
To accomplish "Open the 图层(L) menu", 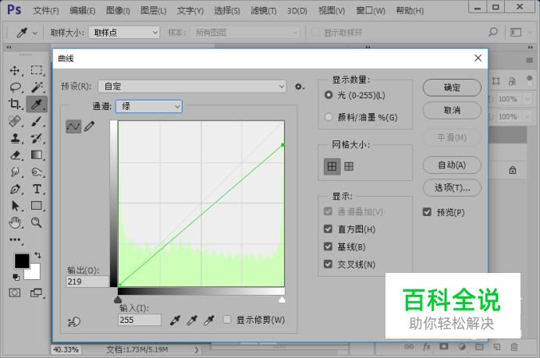I will (x=153, y=11).
